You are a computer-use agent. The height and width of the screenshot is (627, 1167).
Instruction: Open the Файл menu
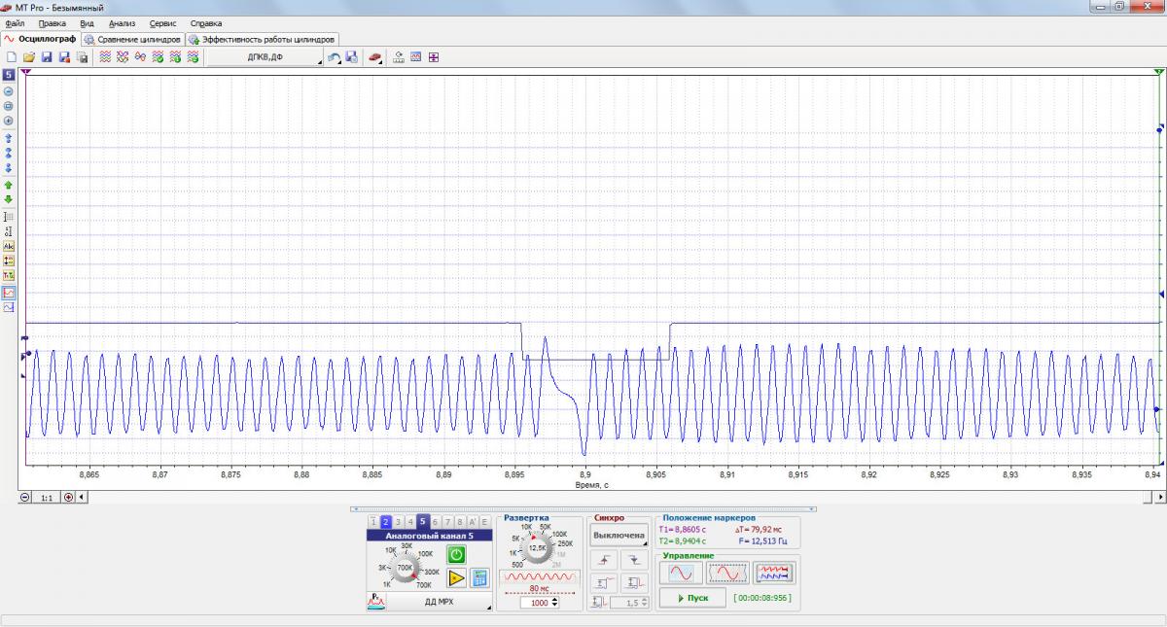tap(15, 23)
